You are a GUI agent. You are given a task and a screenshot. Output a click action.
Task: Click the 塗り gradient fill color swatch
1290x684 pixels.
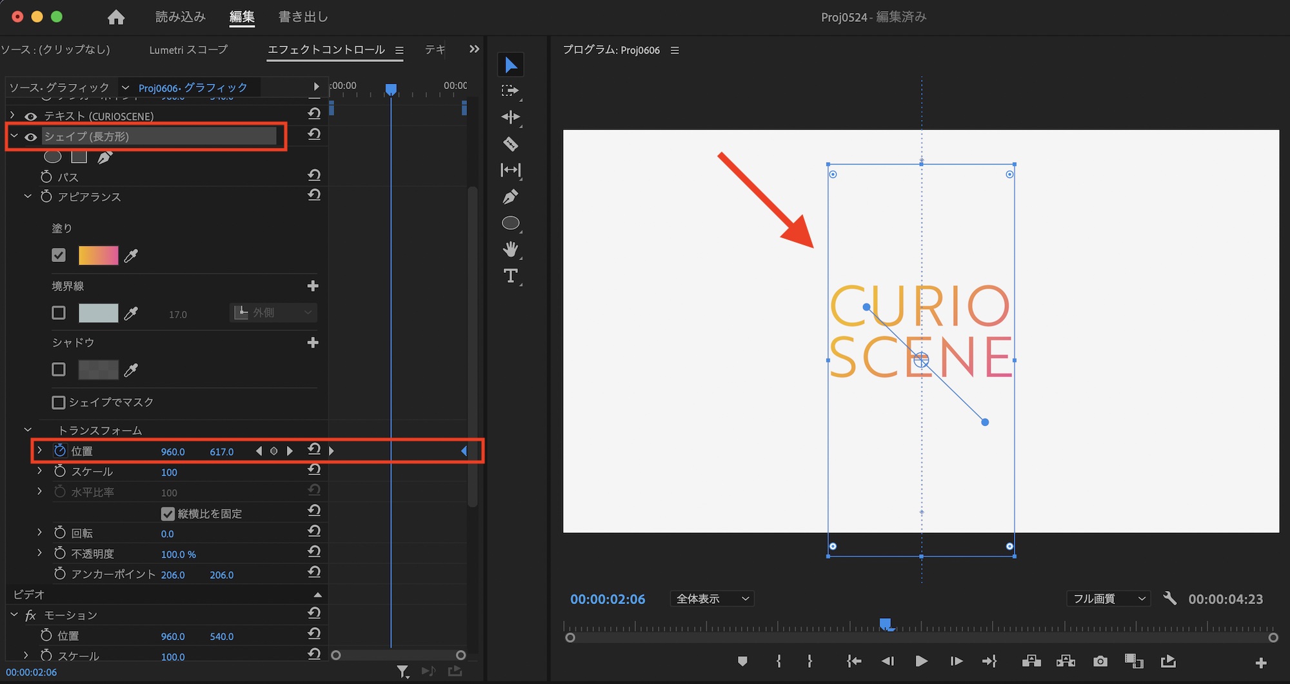98,256
